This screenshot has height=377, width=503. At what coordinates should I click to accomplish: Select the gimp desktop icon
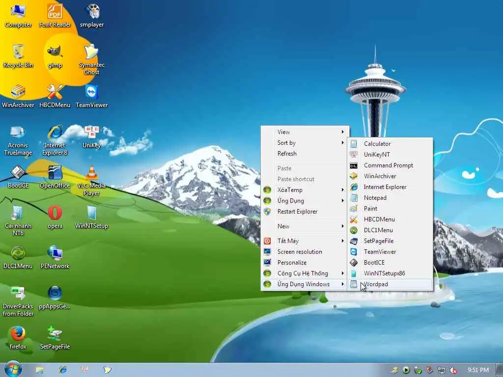(55, 56)
